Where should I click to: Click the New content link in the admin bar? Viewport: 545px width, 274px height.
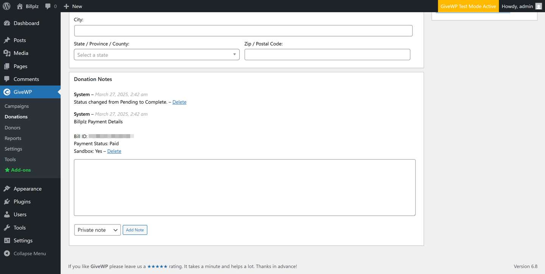(73, 6)
